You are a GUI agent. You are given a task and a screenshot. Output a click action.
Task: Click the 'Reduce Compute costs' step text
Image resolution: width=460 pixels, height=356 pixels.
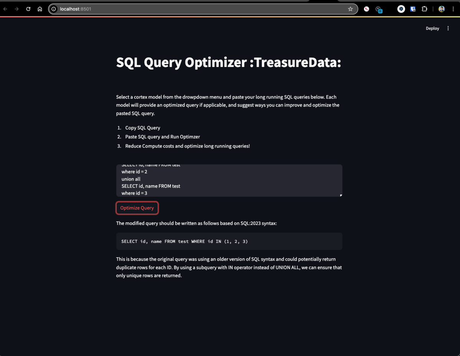(x=187, y=146)
